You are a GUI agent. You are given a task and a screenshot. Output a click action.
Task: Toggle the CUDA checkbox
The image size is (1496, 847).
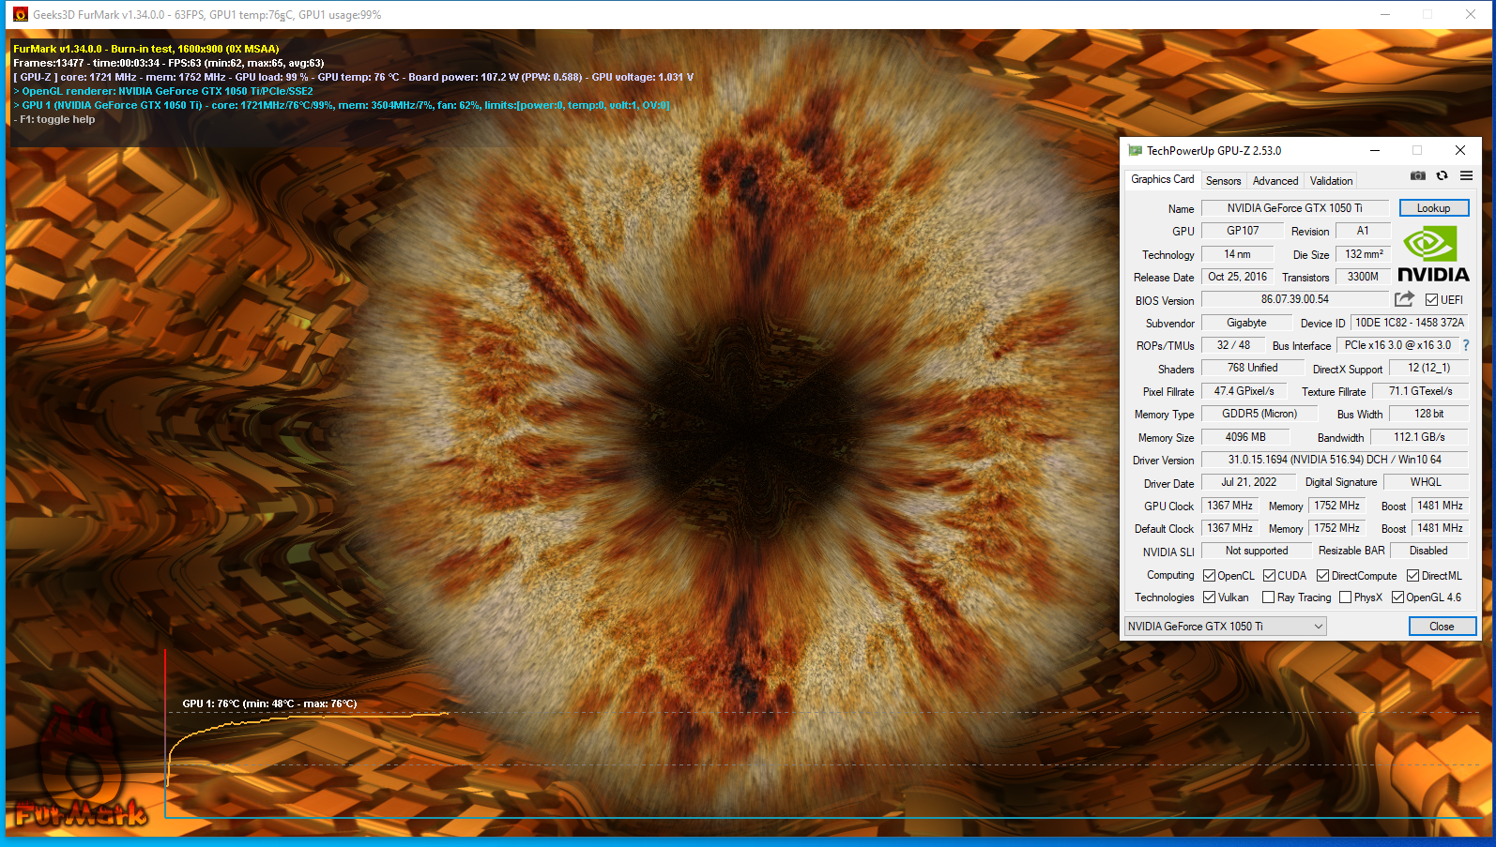1269,576
